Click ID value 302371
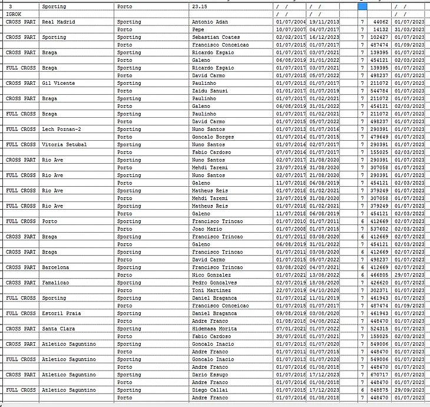430x407 pixels. pyautogui.click(x=379, y=291)
